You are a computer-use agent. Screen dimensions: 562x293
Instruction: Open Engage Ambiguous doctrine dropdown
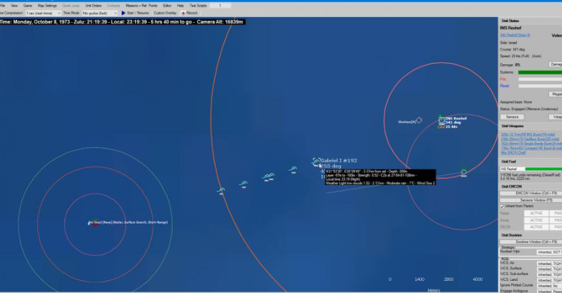(549, 291)
